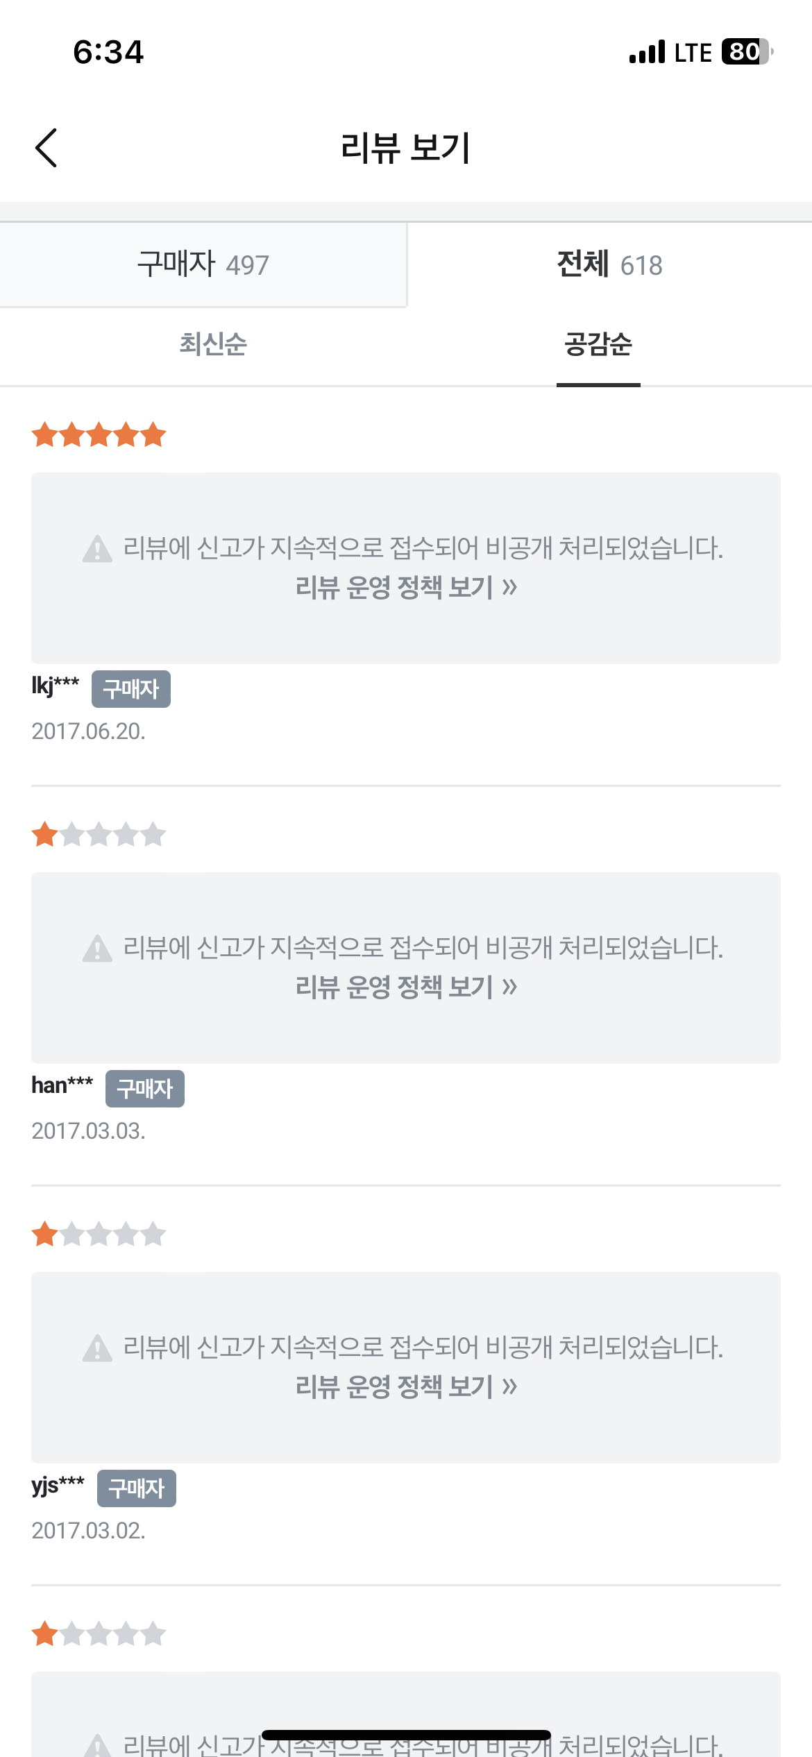Switch to the 구매자 497 tab
This screenshot has height=1757, width=812.
click(x=203, y=264)
